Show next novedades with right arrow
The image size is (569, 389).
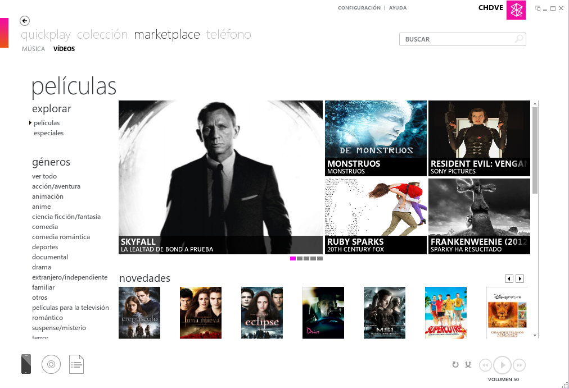pyautogui.click(x=520, y=278)
